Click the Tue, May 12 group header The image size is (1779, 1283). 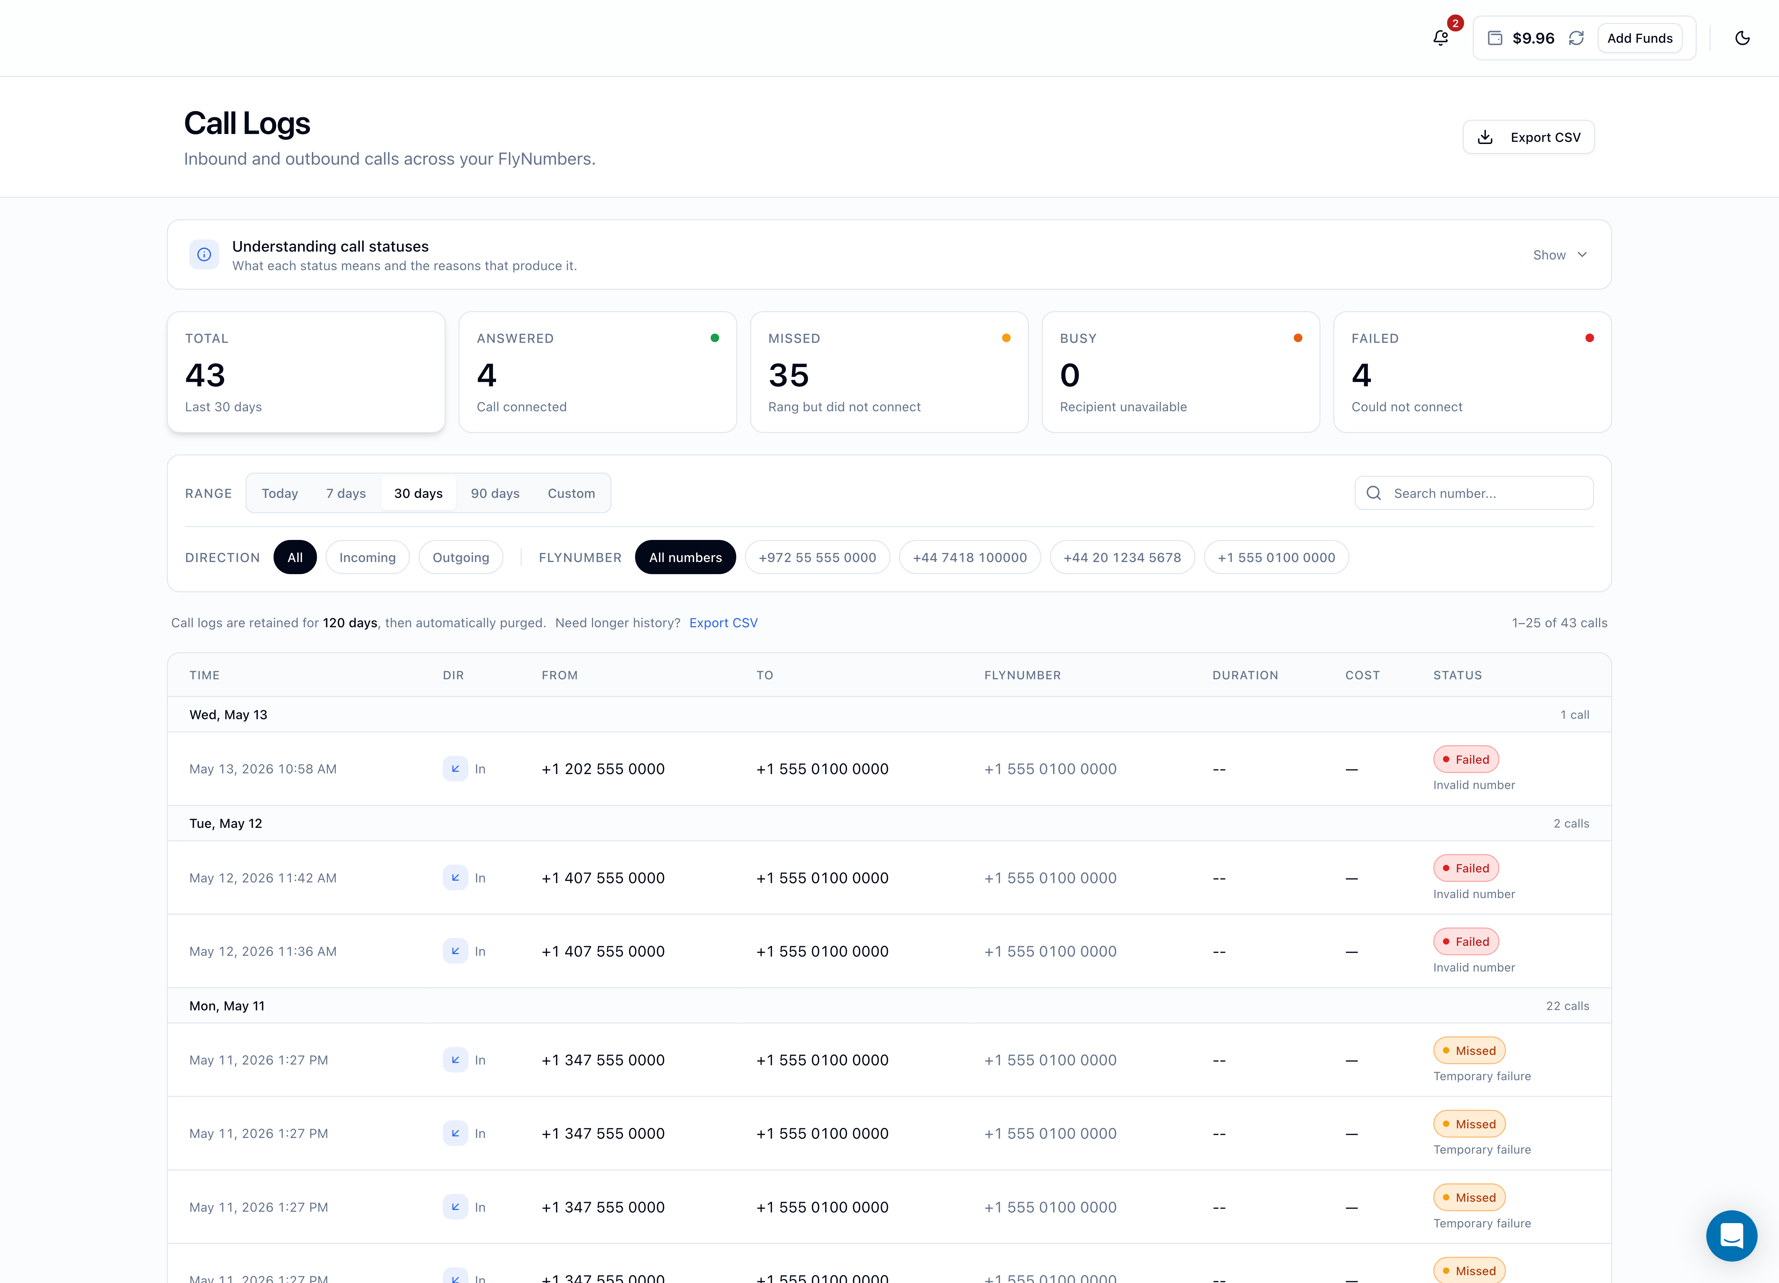pos(889,824)
